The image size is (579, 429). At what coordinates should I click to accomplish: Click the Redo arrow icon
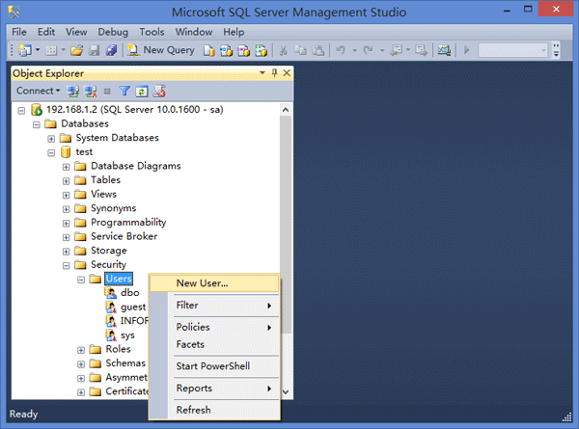(x=368, y=50)
